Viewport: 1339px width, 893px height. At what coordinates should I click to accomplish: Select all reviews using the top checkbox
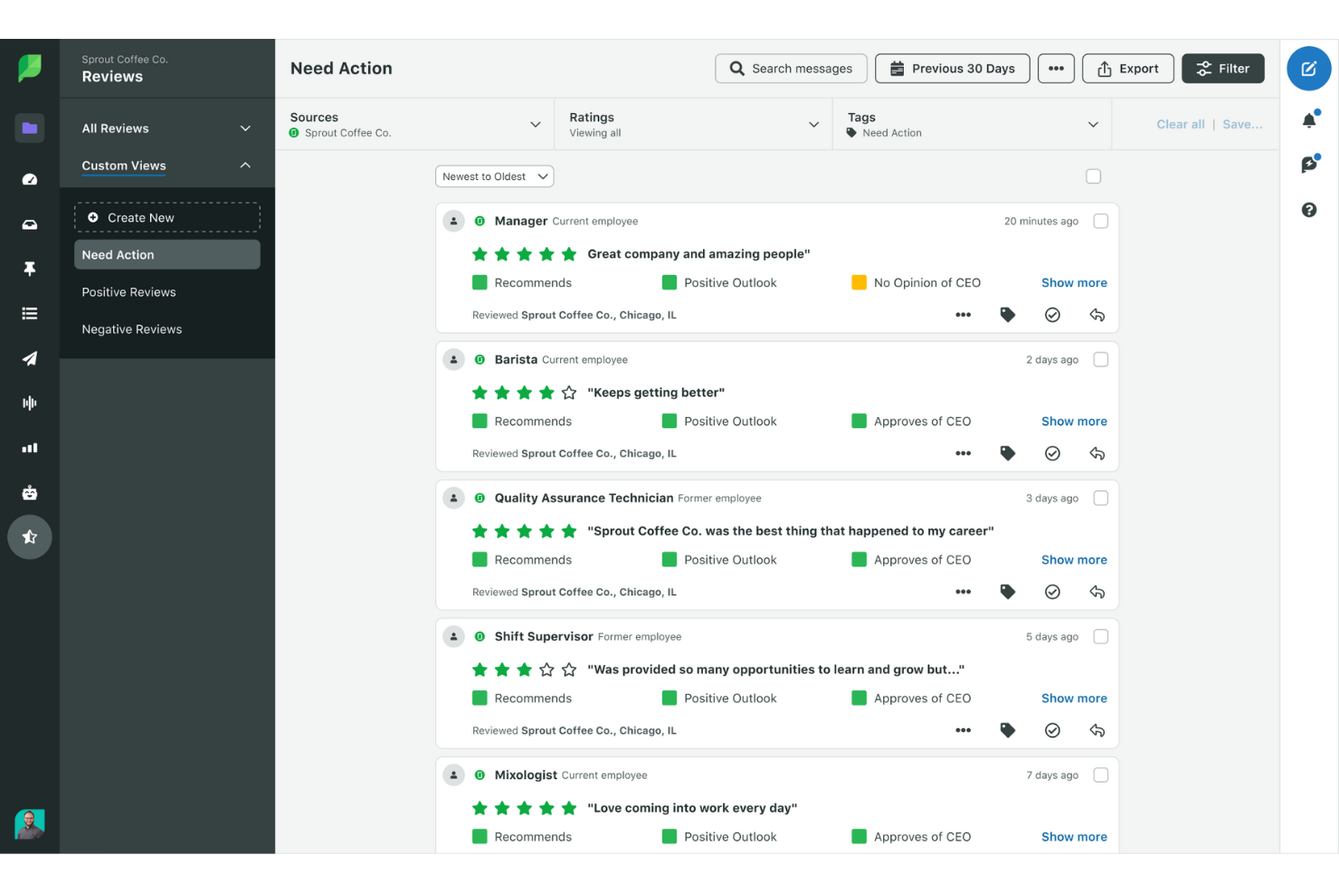[1093, 176]
